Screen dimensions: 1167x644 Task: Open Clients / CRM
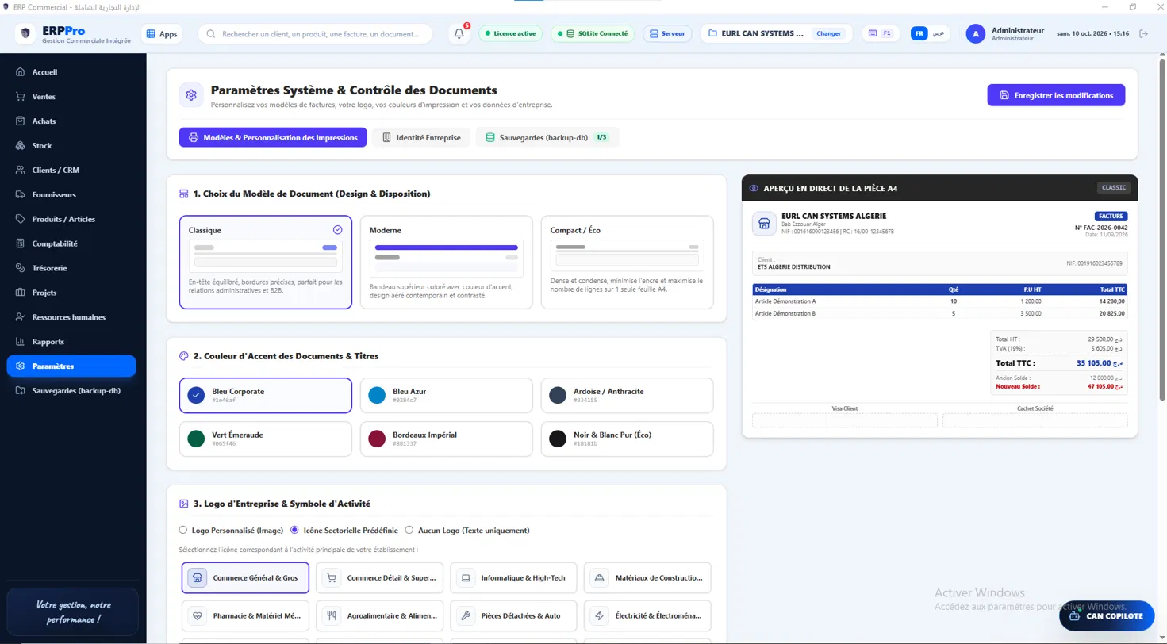pyautogui.click(x=71, y=171)
